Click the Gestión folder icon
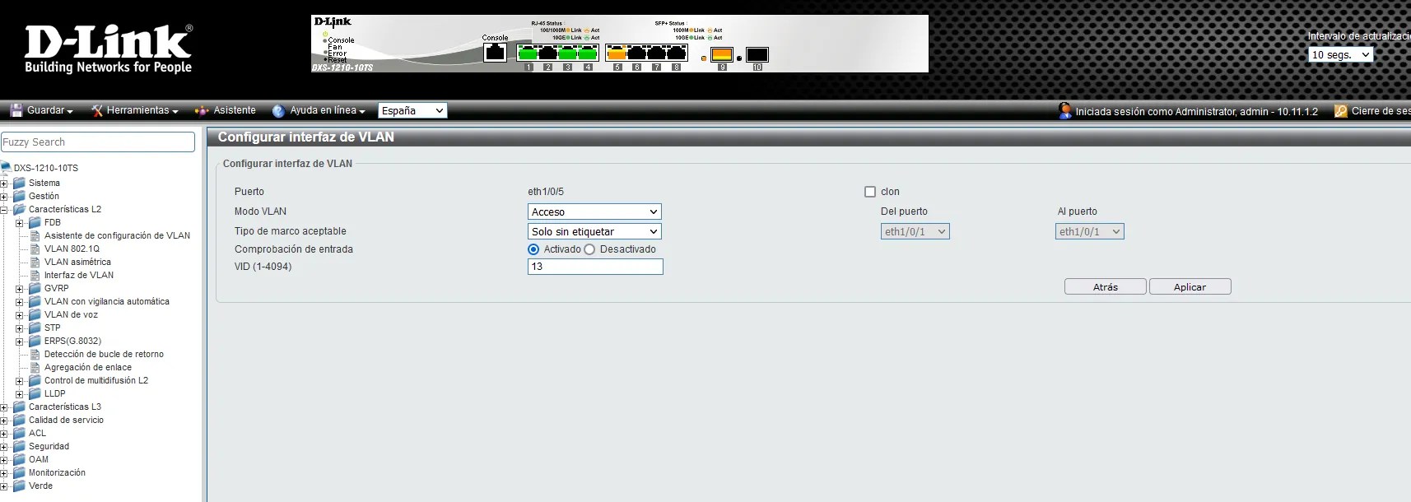1411x502 pixels. point(20,196)
